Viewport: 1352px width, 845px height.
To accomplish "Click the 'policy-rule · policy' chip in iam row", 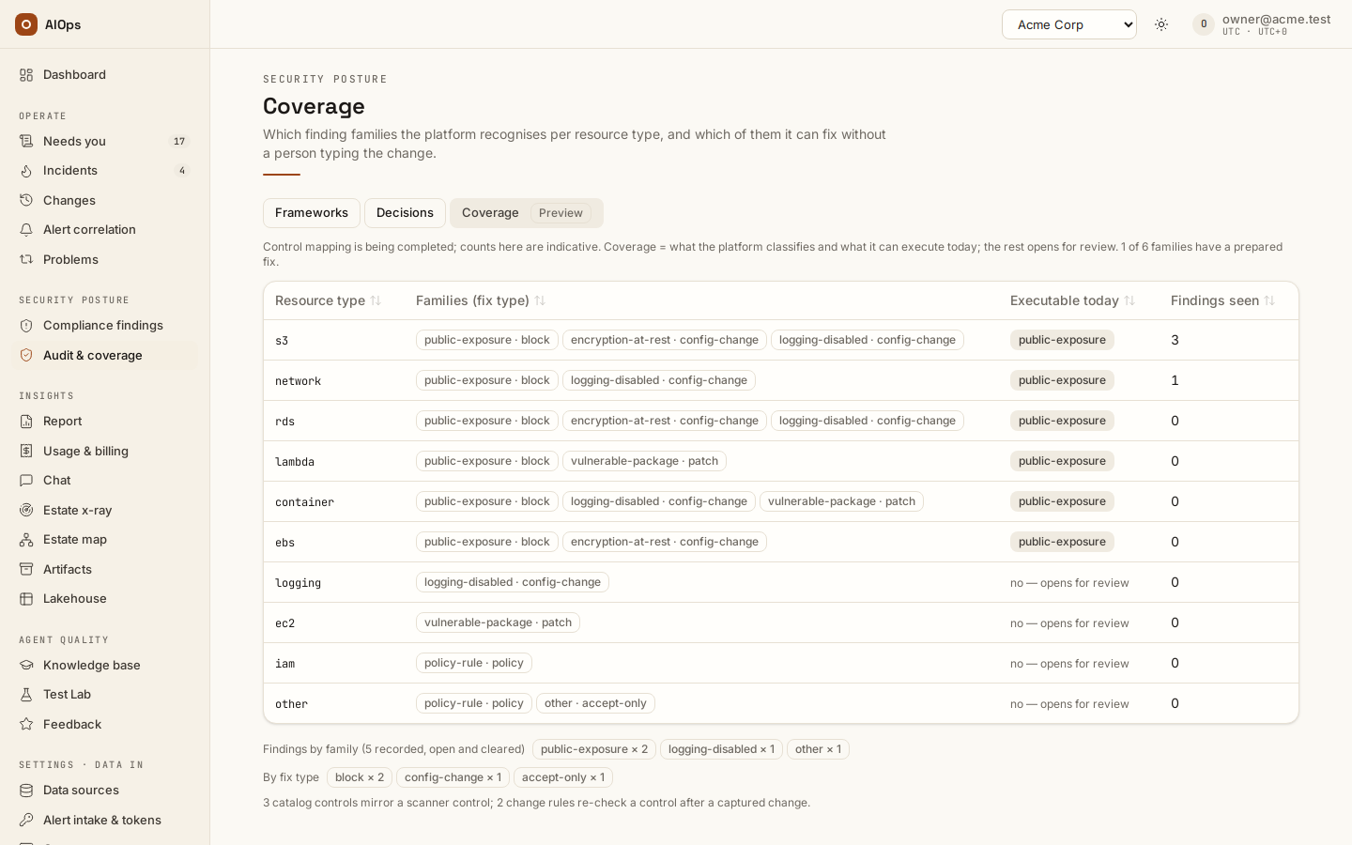I will (474, 663).
